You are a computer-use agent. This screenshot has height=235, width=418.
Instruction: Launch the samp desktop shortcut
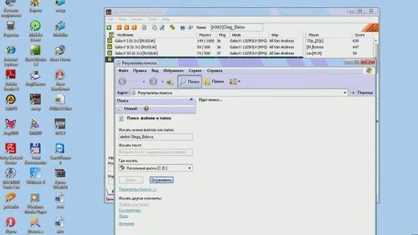(35, 102)
